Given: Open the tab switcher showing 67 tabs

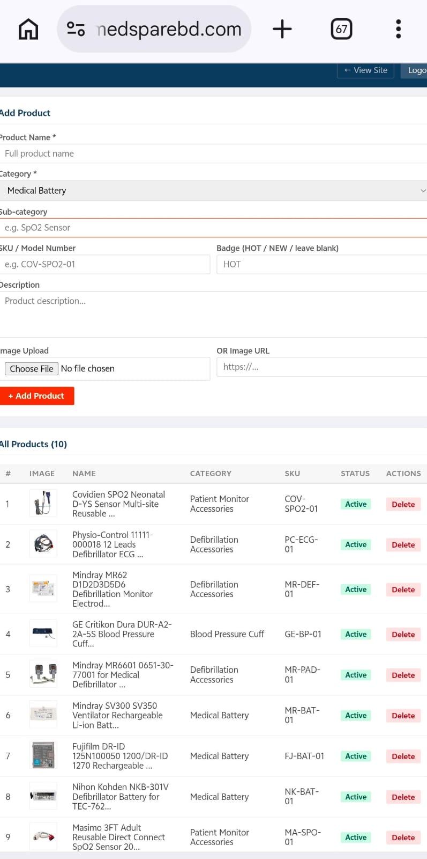Looking at the screenshot, I should [342, 29].
